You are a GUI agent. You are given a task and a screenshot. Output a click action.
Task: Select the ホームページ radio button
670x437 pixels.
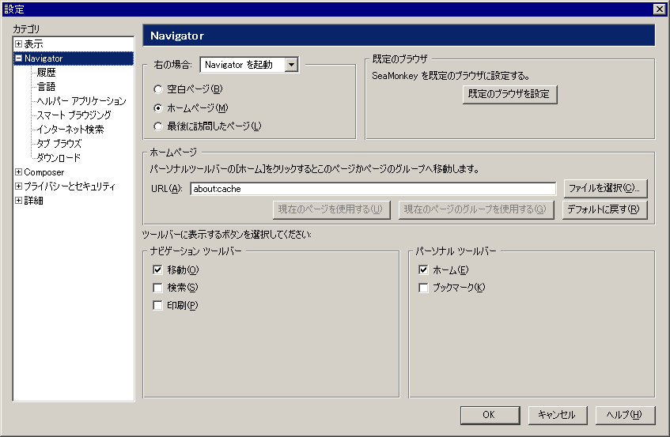[x=158, y=108]
